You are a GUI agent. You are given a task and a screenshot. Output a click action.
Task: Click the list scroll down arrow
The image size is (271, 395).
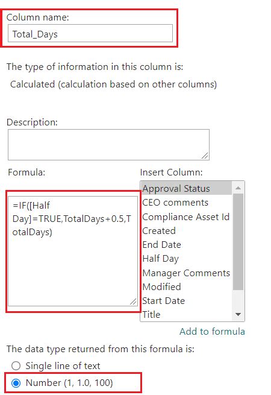[x=238, y=314]
